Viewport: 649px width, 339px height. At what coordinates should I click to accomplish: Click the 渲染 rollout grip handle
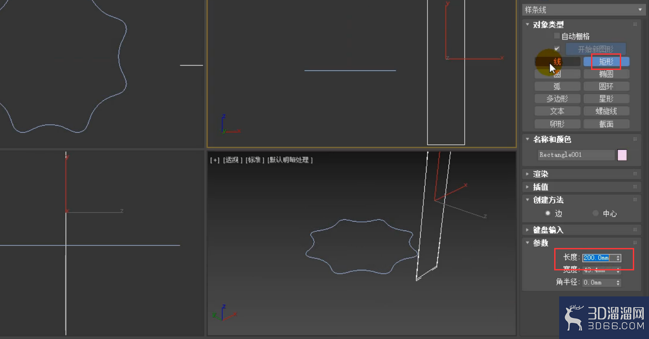click(x=635, y=174)
